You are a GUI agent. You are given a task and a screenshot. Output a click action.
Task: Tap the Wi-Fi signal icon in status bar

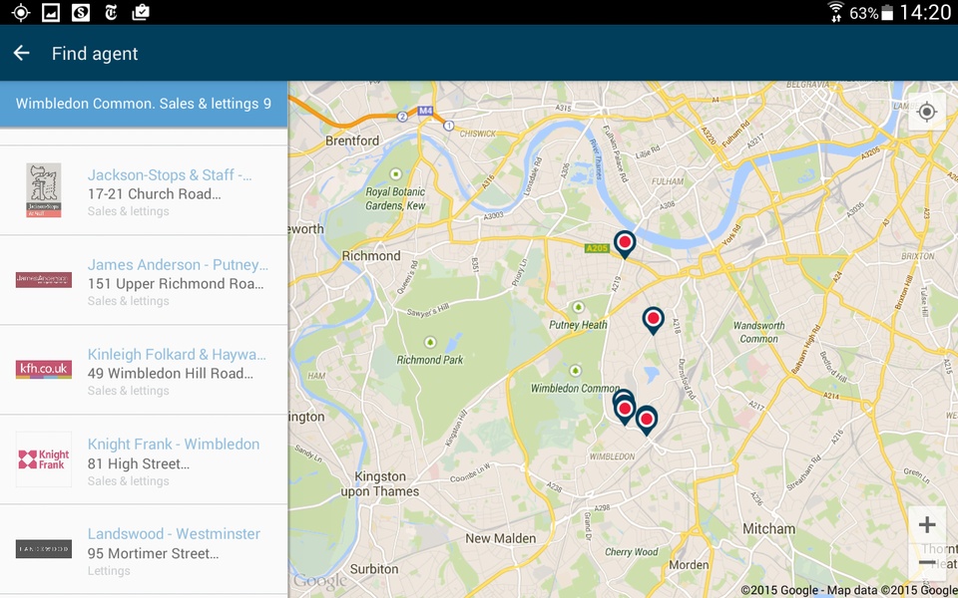coord(835,12)
